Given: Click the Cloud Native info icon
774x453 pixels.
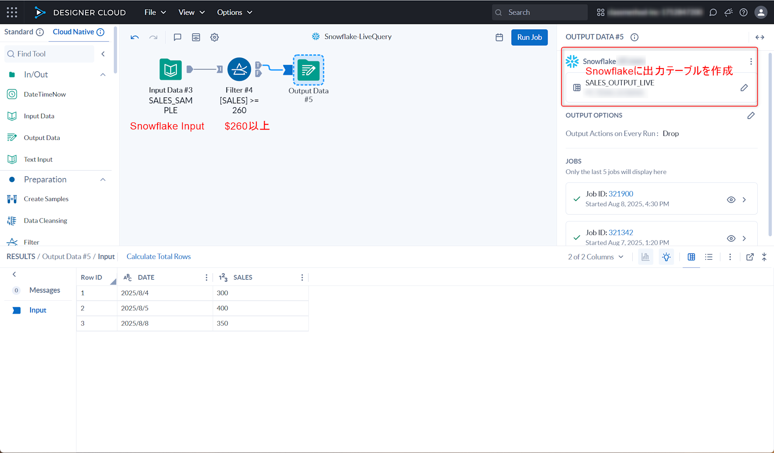Looking at the screenshot, I should 100,32.
